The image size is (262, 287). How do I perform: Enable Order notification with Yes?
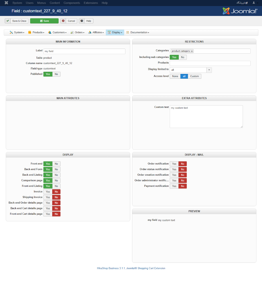point(174,164)
